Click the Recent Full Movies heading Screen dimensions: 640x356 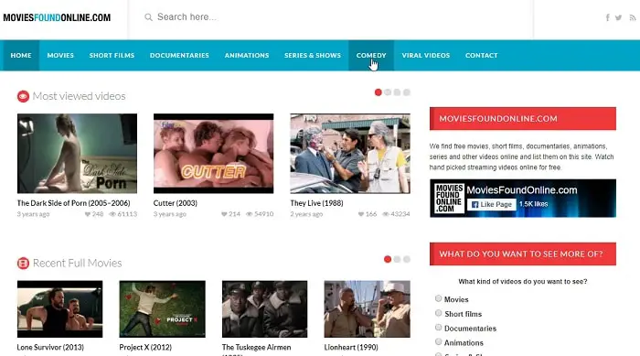pyautogui.click(x=77, y=264)
